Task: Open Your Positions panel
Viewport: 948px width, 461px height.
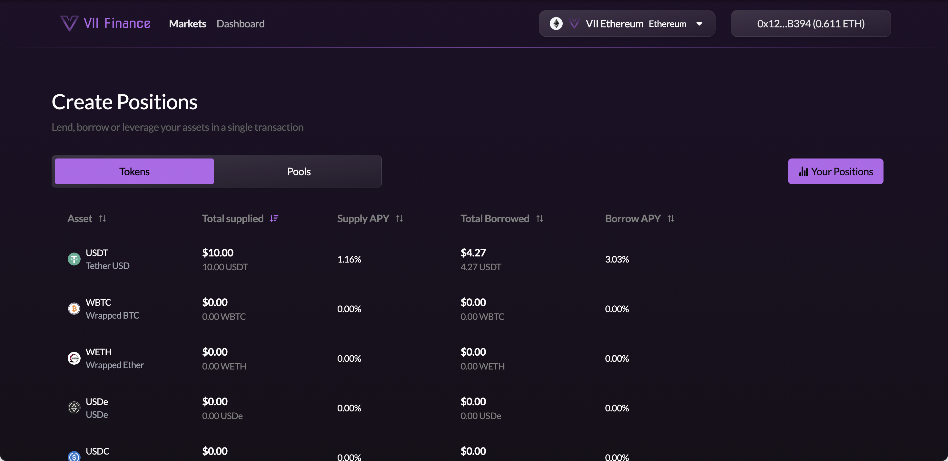Action: (x=835, y=171)
